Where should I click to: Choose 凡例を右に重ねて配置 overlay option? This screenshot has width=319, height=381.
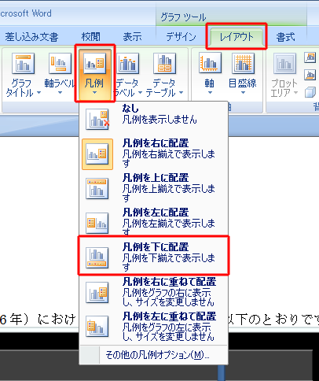[x=153, y=292]
